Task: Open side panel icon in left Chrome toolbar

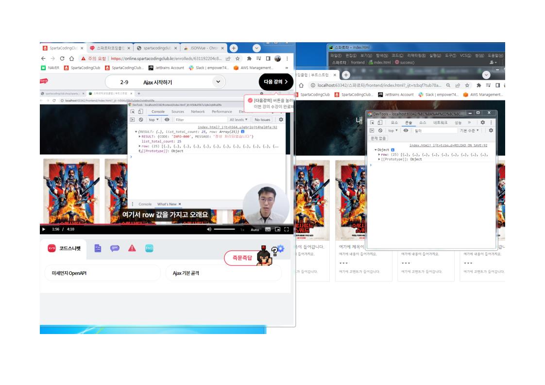Action: coord(268,58)
